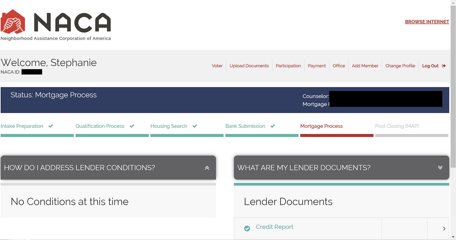The width and height of the screenshot is (456, 240).
Task: Click No Conditions at this time text
Action: [70, 202]
